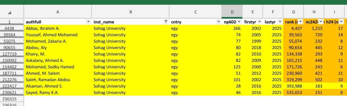Open the lastyr filter arrow
Image resolution: width=347 pixels, height=106 pixels.
[x=280, y=22]
